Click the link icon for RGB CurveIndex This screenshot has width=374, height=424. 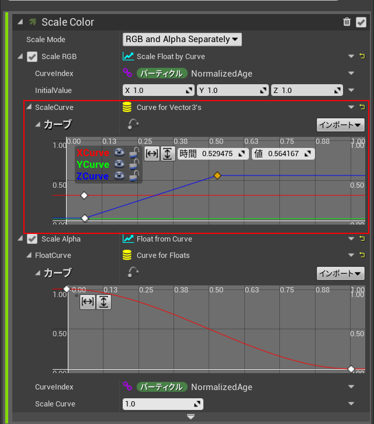pos(127,73)
